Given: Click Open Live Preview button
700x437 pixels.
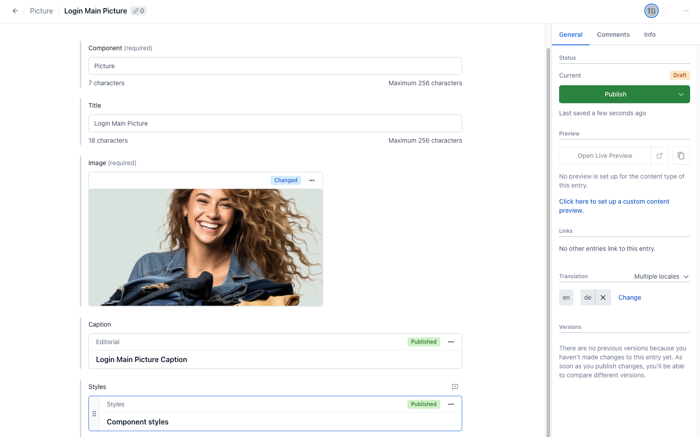Looking at the screenshot, I should click(x=605, y=156).
